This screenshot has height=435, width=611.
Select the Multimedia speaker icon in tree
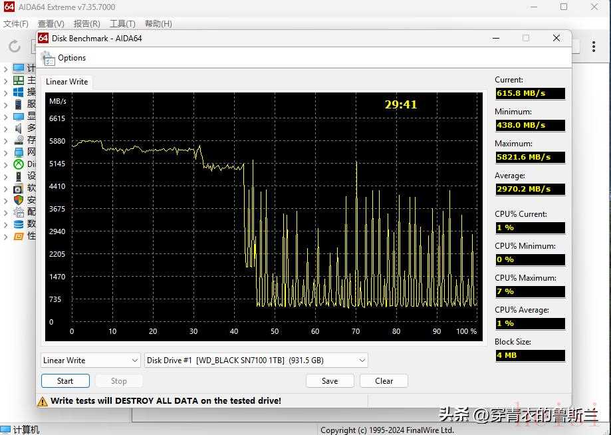pos(19,128)
